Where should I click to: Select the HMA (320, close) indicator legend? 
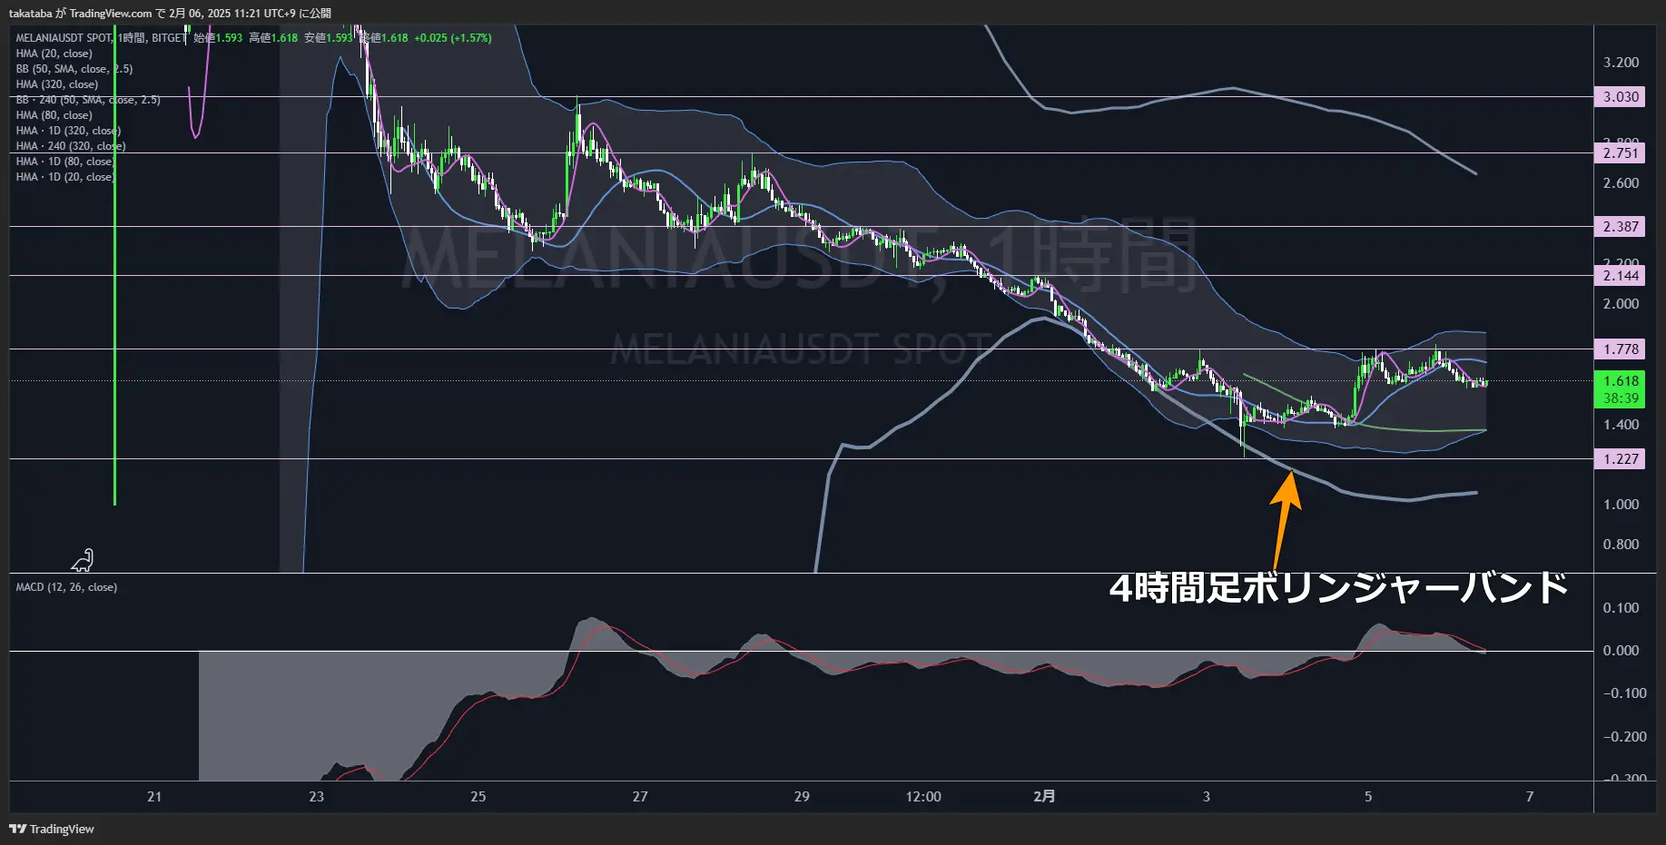pos(56,84)
